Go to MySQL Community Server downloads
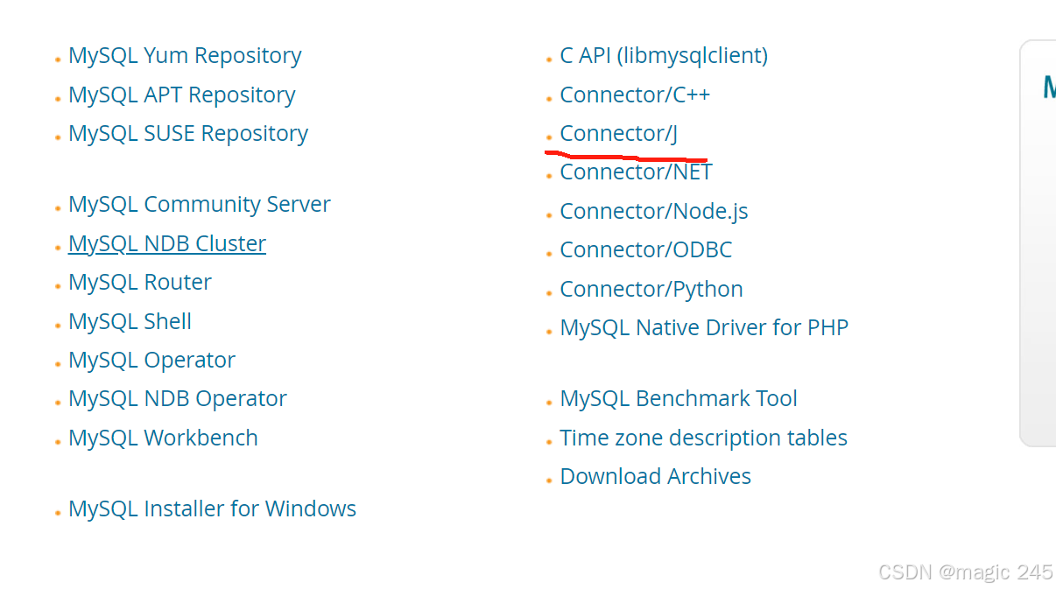1056x589 pixels. (x=200, y=204)
